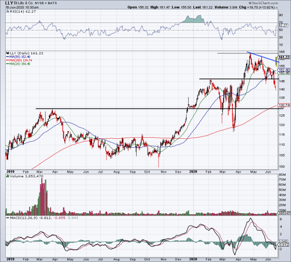Click the company name Eli Lilly & Co.

click(24, 3)
